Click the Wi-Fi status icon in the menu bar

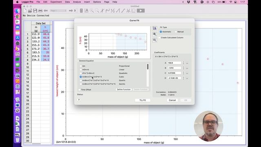(230, 2)
